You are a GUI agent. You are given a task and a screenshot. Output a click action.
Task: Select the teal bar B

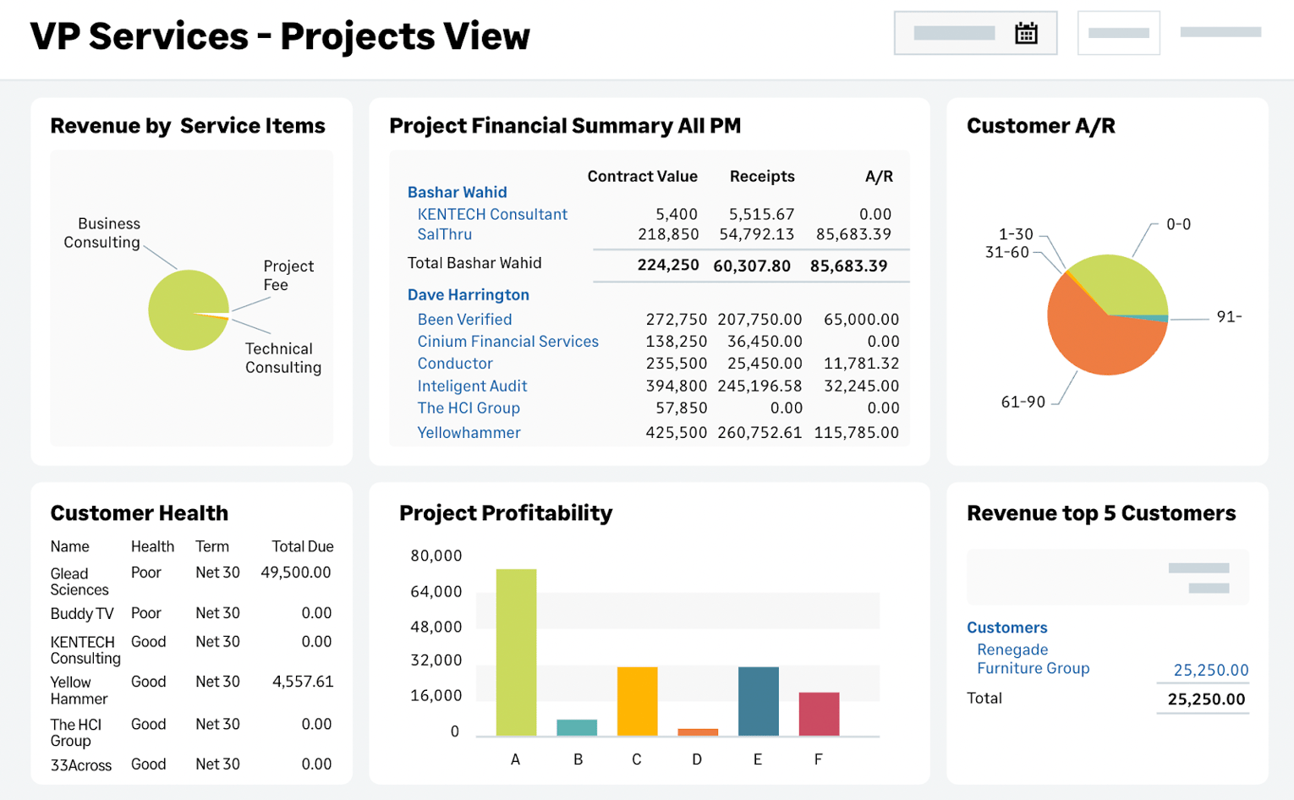click(577, 727)
